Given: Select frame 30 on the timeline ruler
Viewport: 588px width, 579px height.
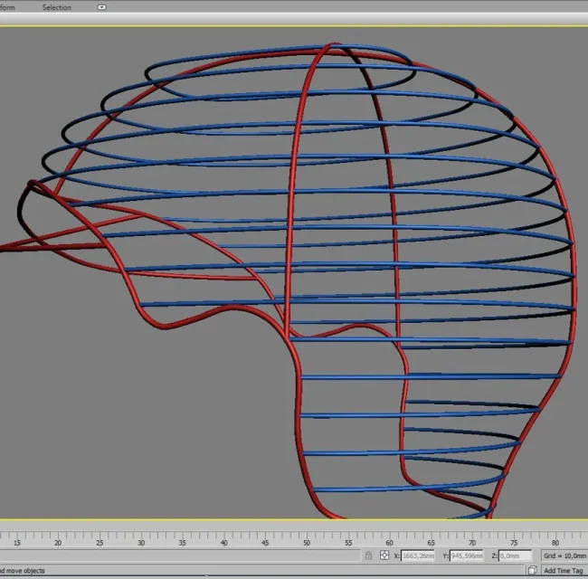Looking at the screenshot, I should click(x=141, y=540).
